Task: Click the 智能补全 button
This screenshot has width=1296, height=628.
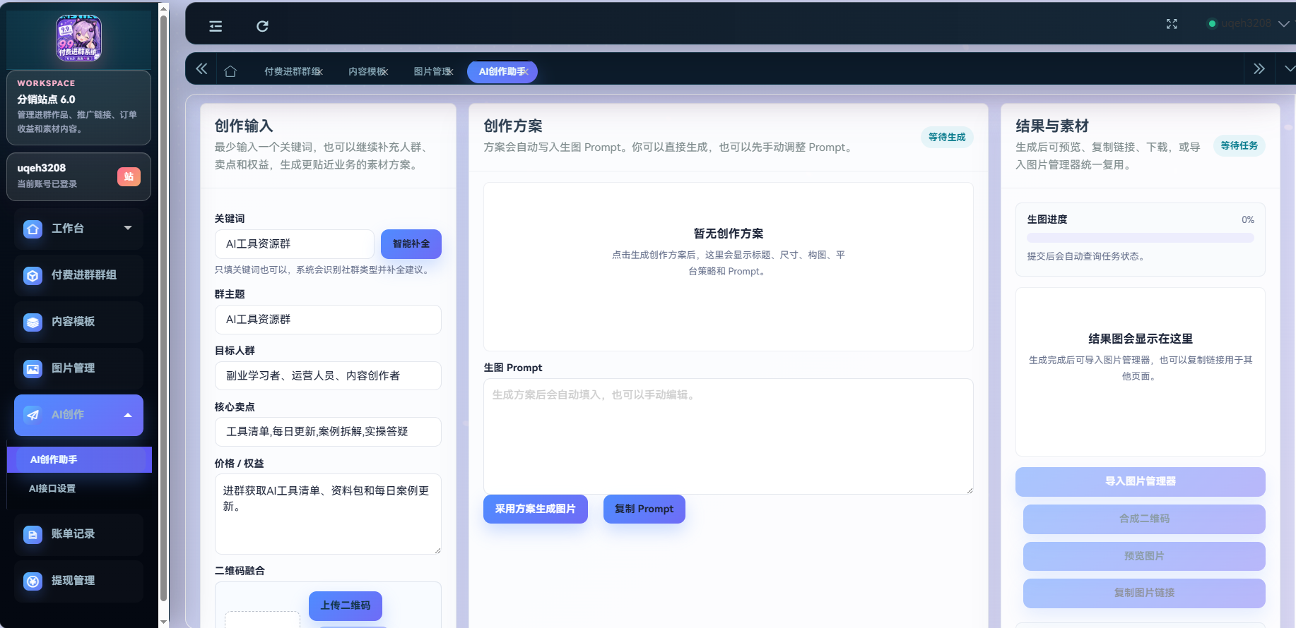Action: (x=411, y=243)
